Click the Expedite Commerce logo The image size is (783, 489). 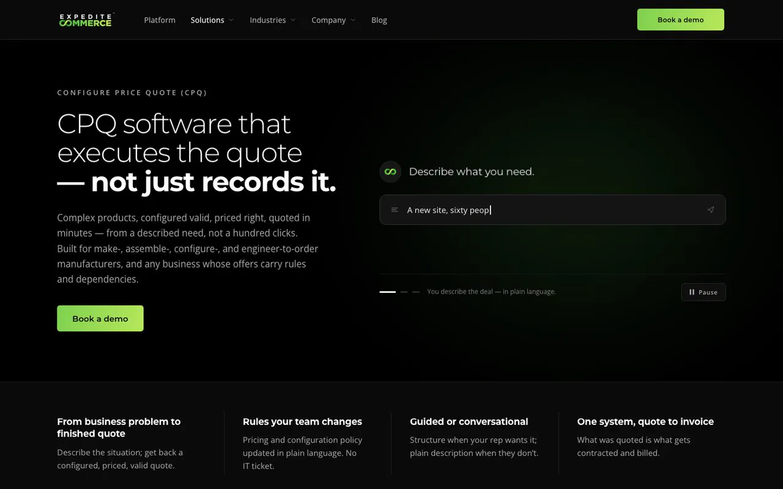click(x=86, y=20)
